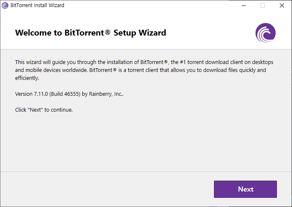Click the version 7.11.0 build line

coord(69,94)
